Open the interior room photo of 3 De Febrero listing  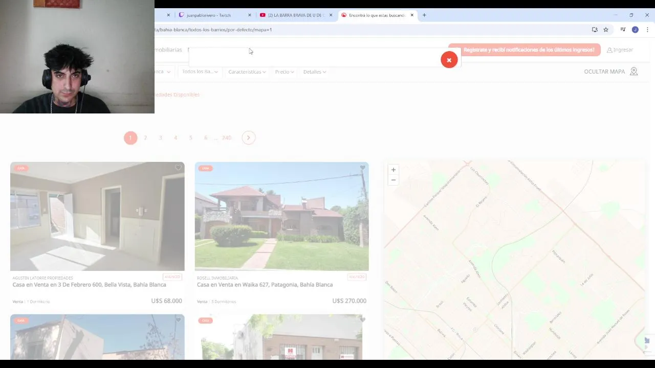click(x=97, y=216)
